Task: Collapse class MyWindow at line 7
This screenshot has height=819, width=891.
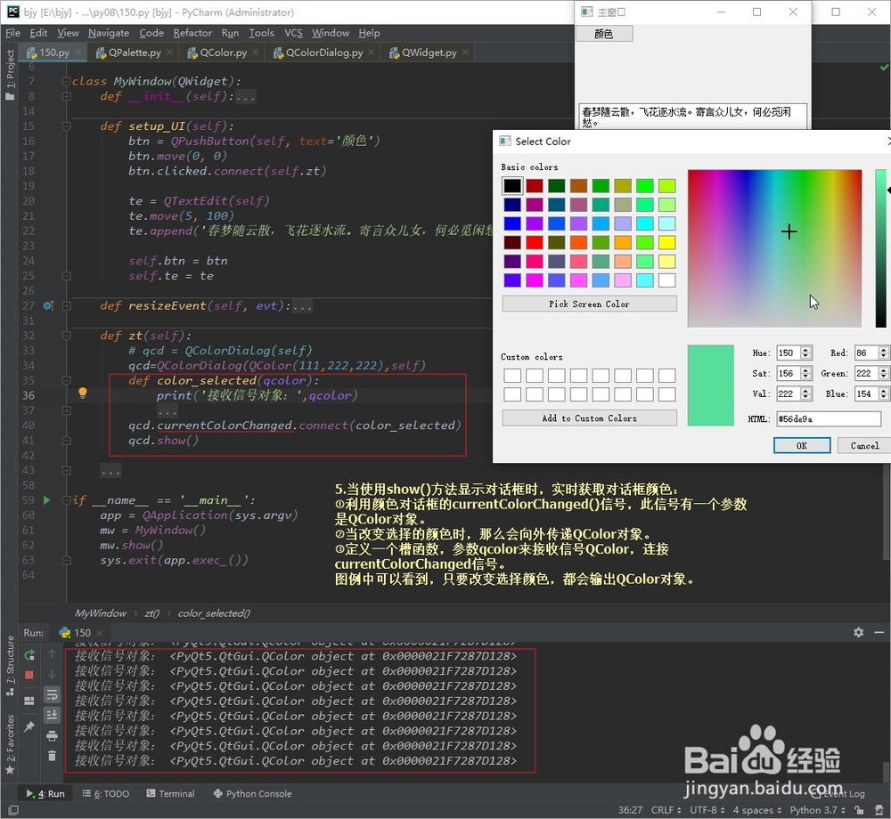Action: coord(67,81)
